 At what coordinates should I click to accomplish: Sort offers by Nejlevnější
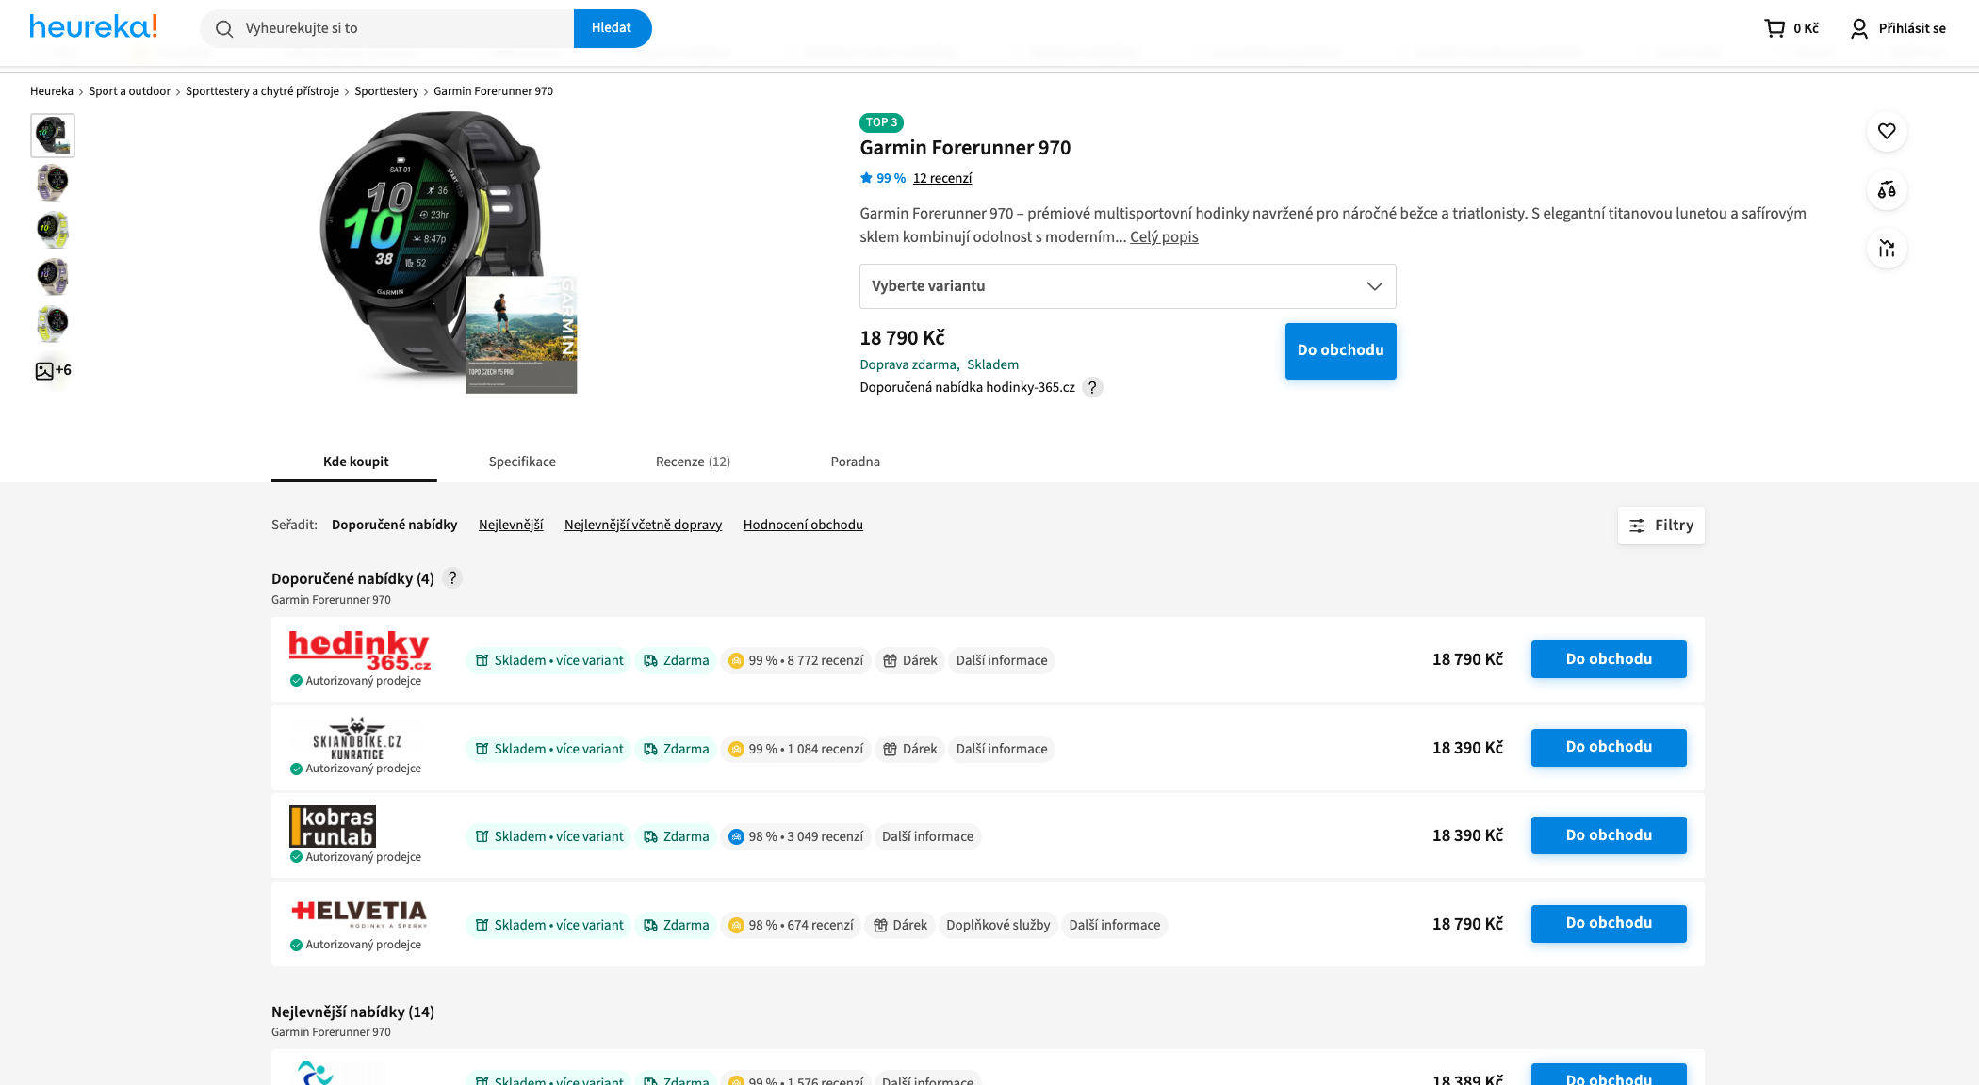coord(511,525)
